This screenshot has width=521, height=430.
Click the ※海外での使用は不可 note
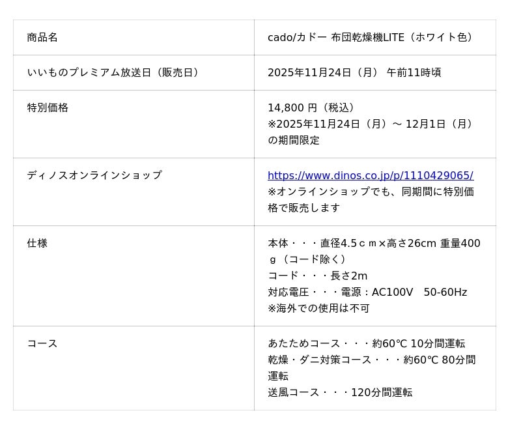(x=318, y=308)
